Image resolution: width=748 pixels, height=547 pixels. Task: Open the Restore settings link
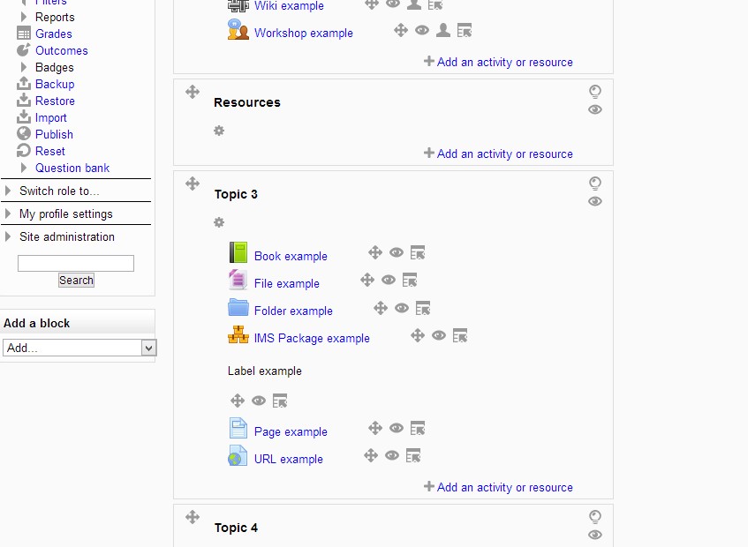(x=55, y=101)
